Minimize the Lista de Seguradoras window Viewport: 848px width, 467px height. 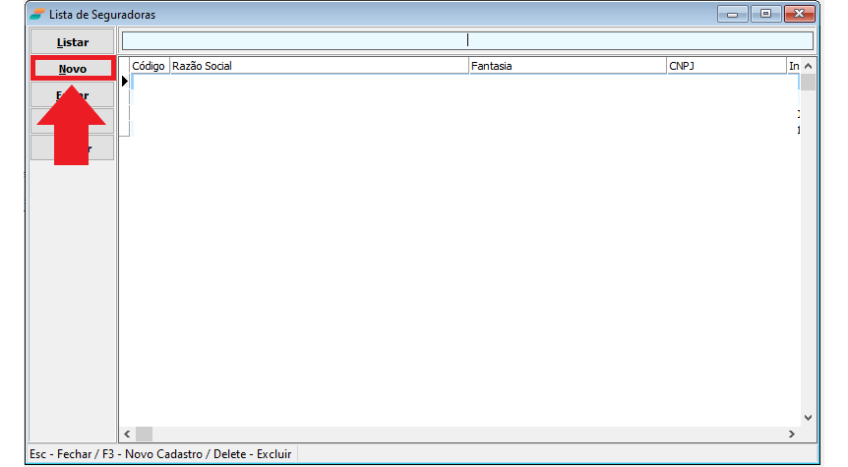pos(733,14)
